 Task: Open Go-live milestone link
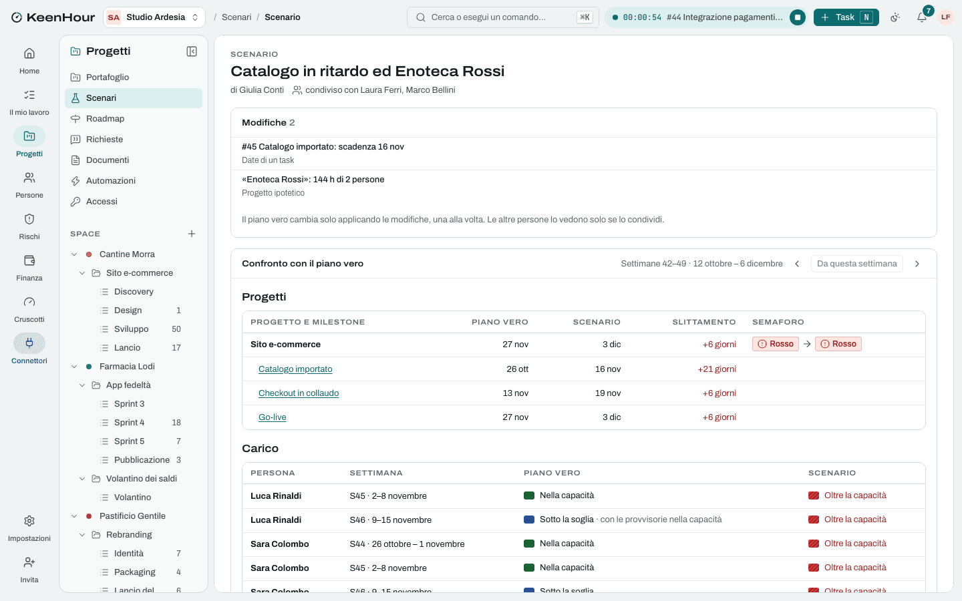tap(273, 417)
